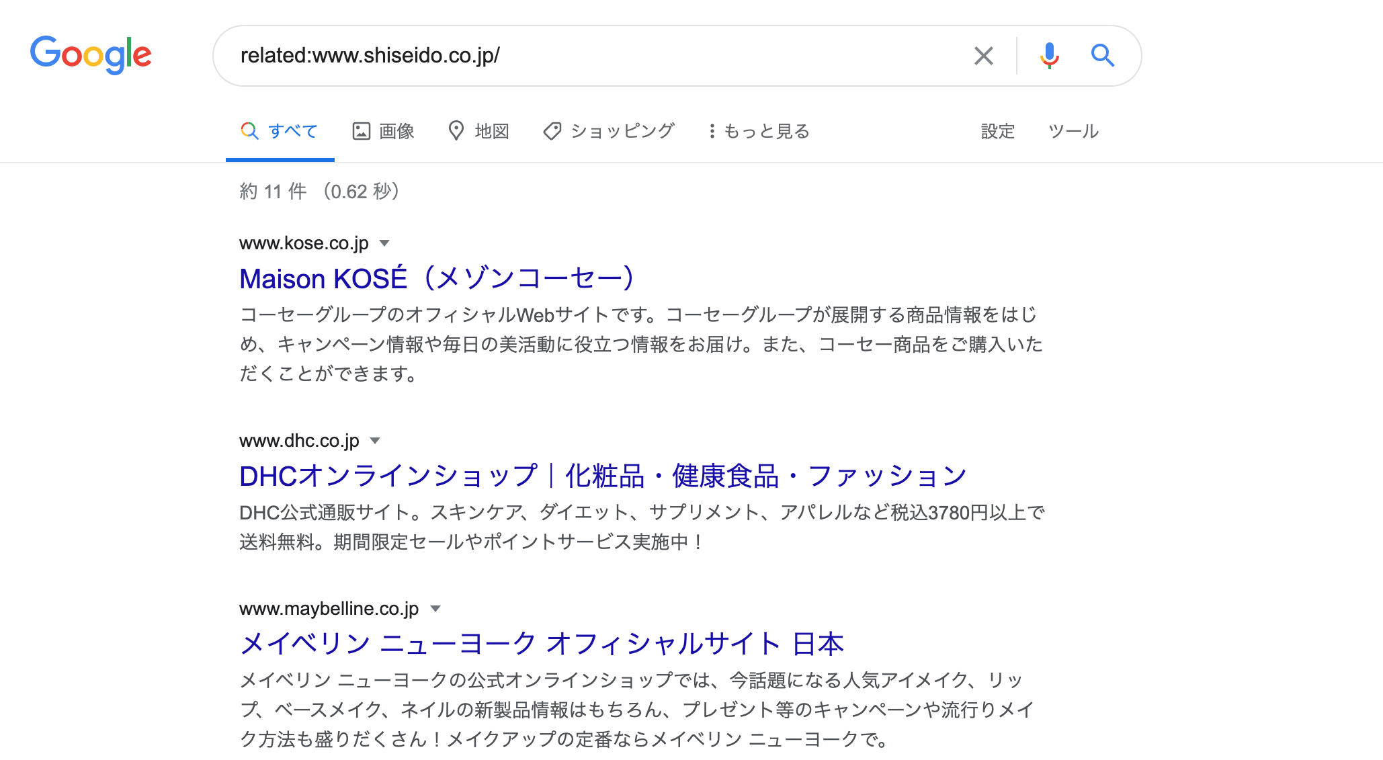This screenshot has width=1383, height=760.
Task: Expand the dropdown arrow next to www.dhc.co.jp
Action: tap(375, 441)
